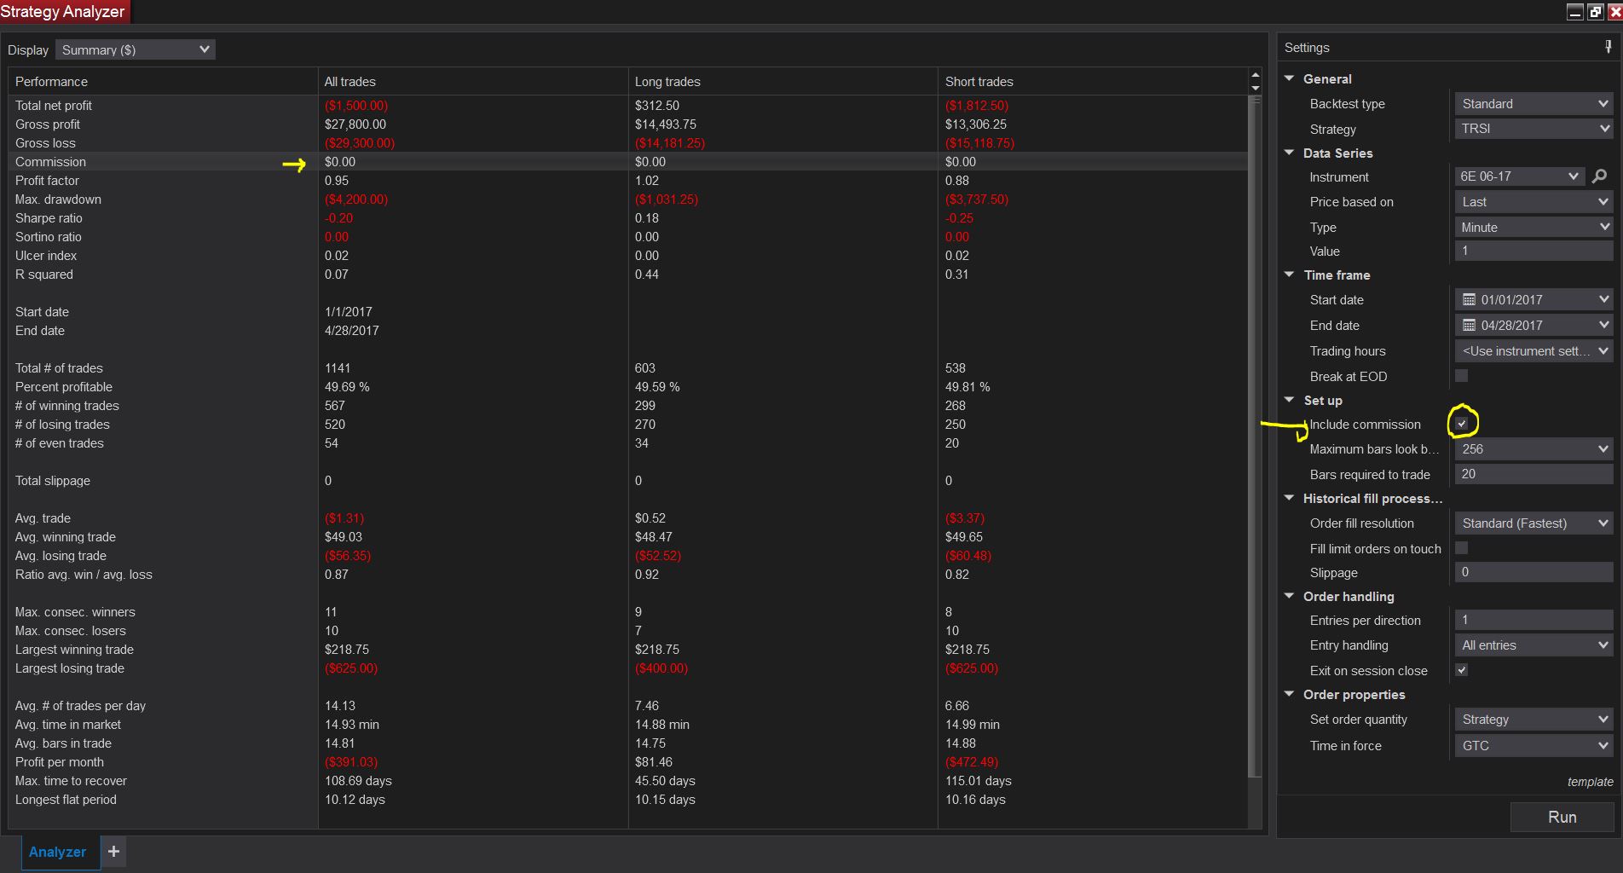Image resolution: width=1623 pixels, height=873 pixels.
Task: Pin the Settings panel with pushpin icon
Action: pyautogui.click(x=1609, y=48)
